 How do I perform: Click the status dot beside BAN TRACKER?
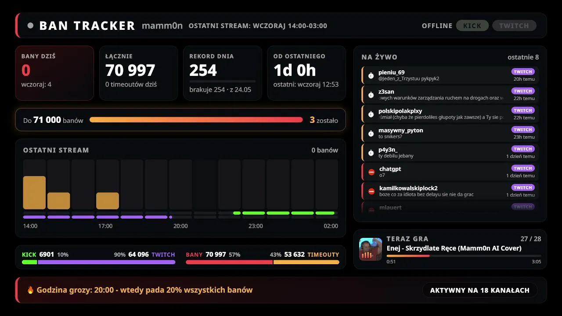coord(30,25)
